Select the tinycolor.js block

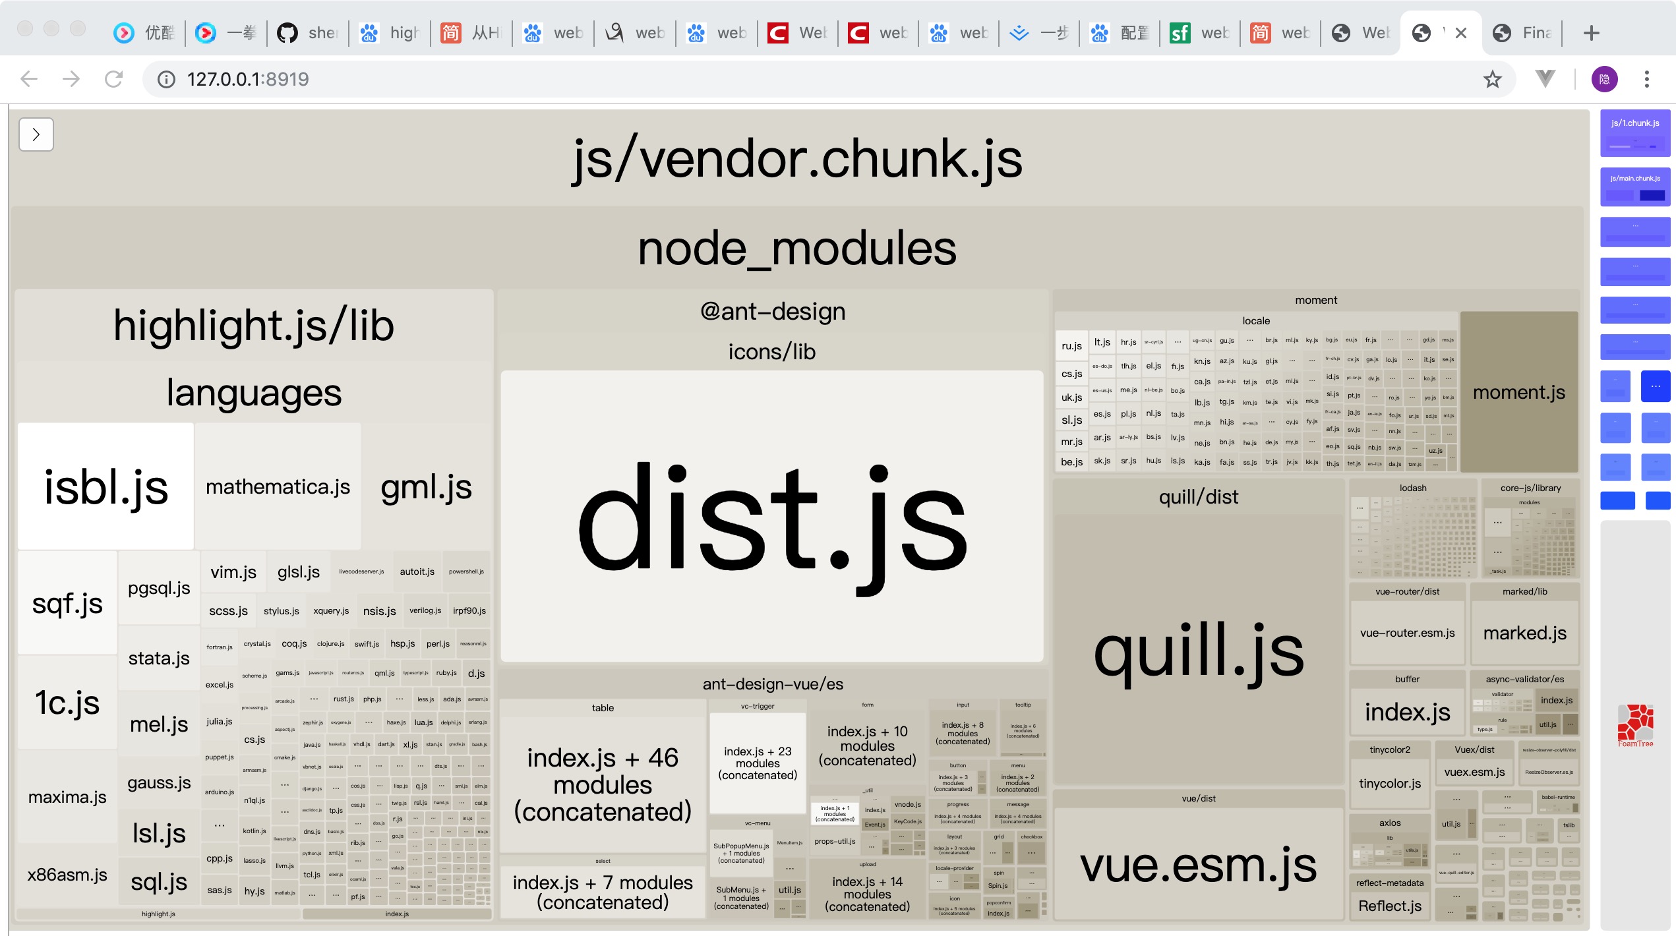(1390, 783)
